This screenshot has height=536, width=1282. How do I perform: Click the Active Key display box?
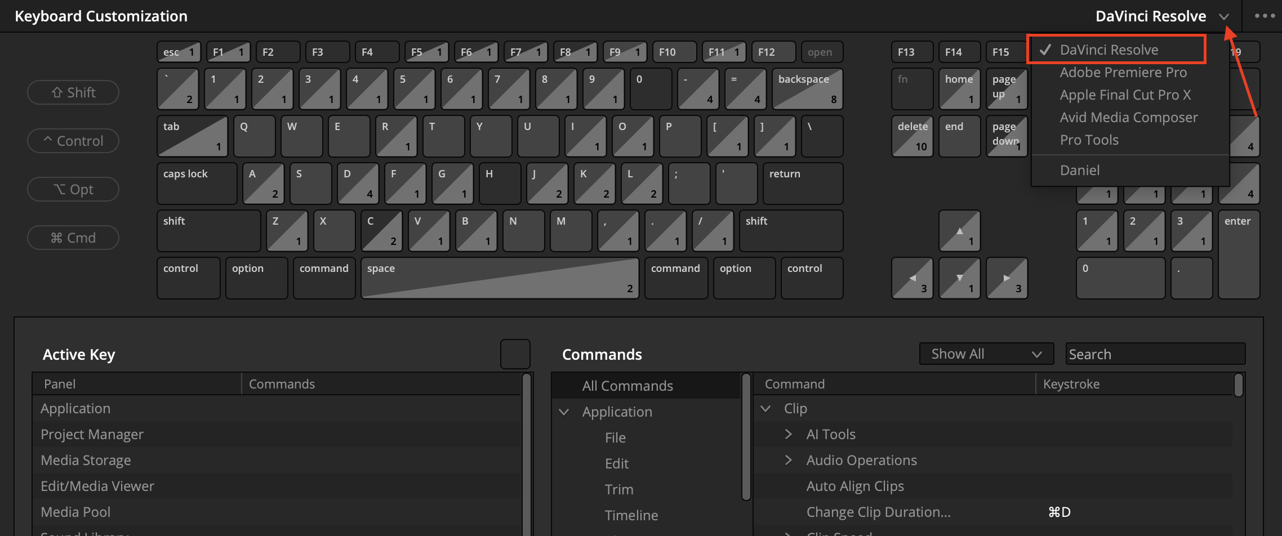coord(515,354)
